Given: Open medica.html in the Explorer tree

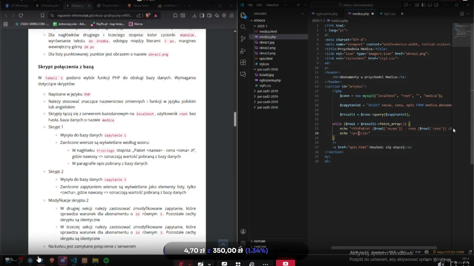Looking at the screenshot, I should pos(268,31).
